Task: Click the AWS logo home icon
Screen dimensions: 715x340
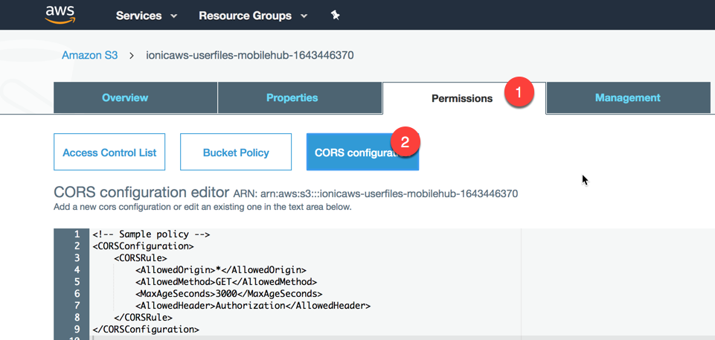Action: [x=60, y=14]
